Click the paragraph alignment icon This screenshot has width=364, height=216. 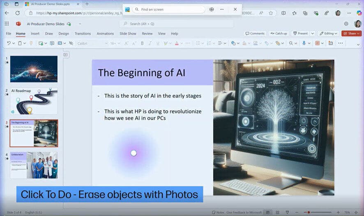pyautogui.click(x=220, y=43)
